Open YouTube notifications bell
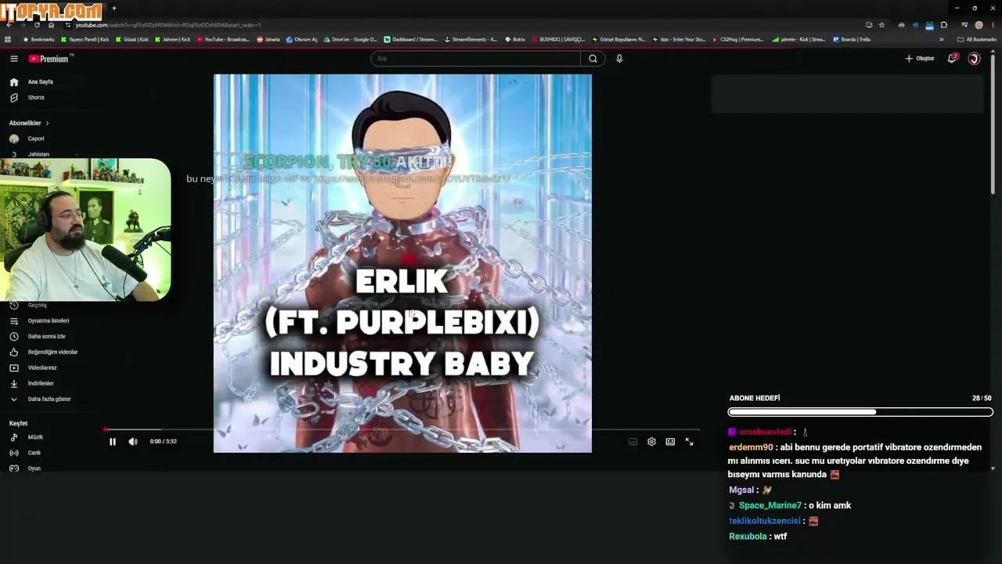The width and height of the screenshot is (1002, 564). click(x=952, y=59)
